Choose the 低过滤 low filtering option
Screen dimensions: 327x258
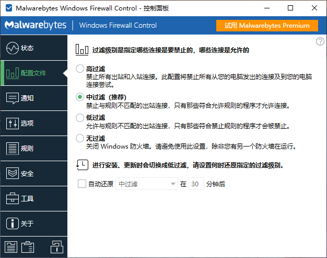(x=80, y=118)
